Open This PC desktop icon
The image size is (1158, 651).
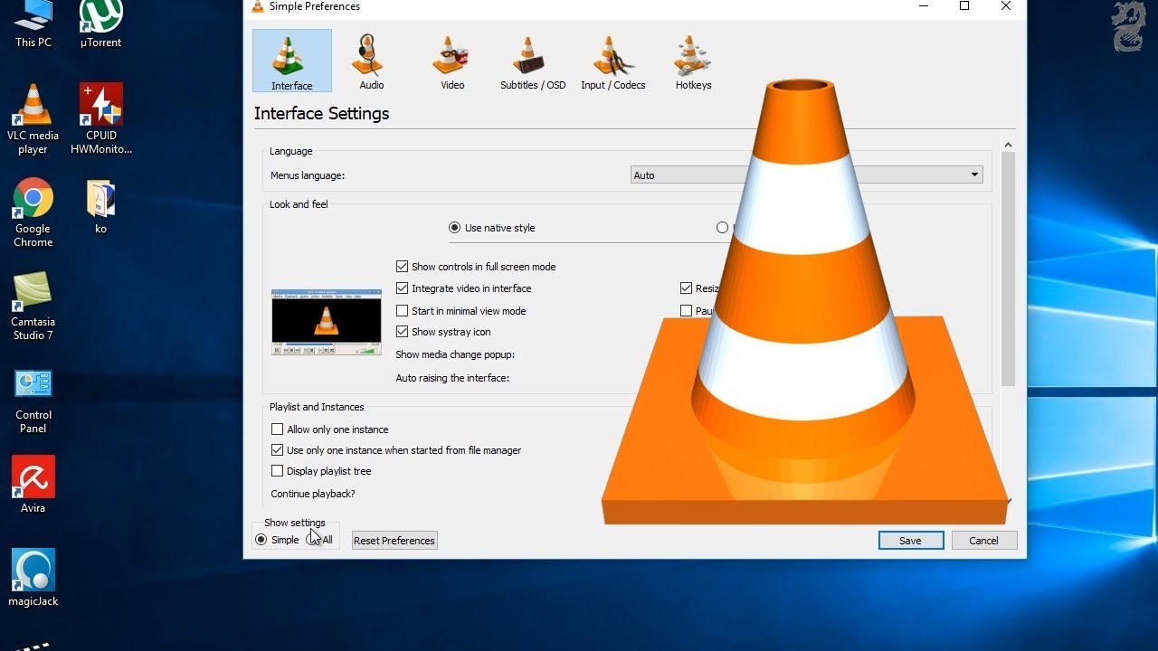tap(33, 24)
